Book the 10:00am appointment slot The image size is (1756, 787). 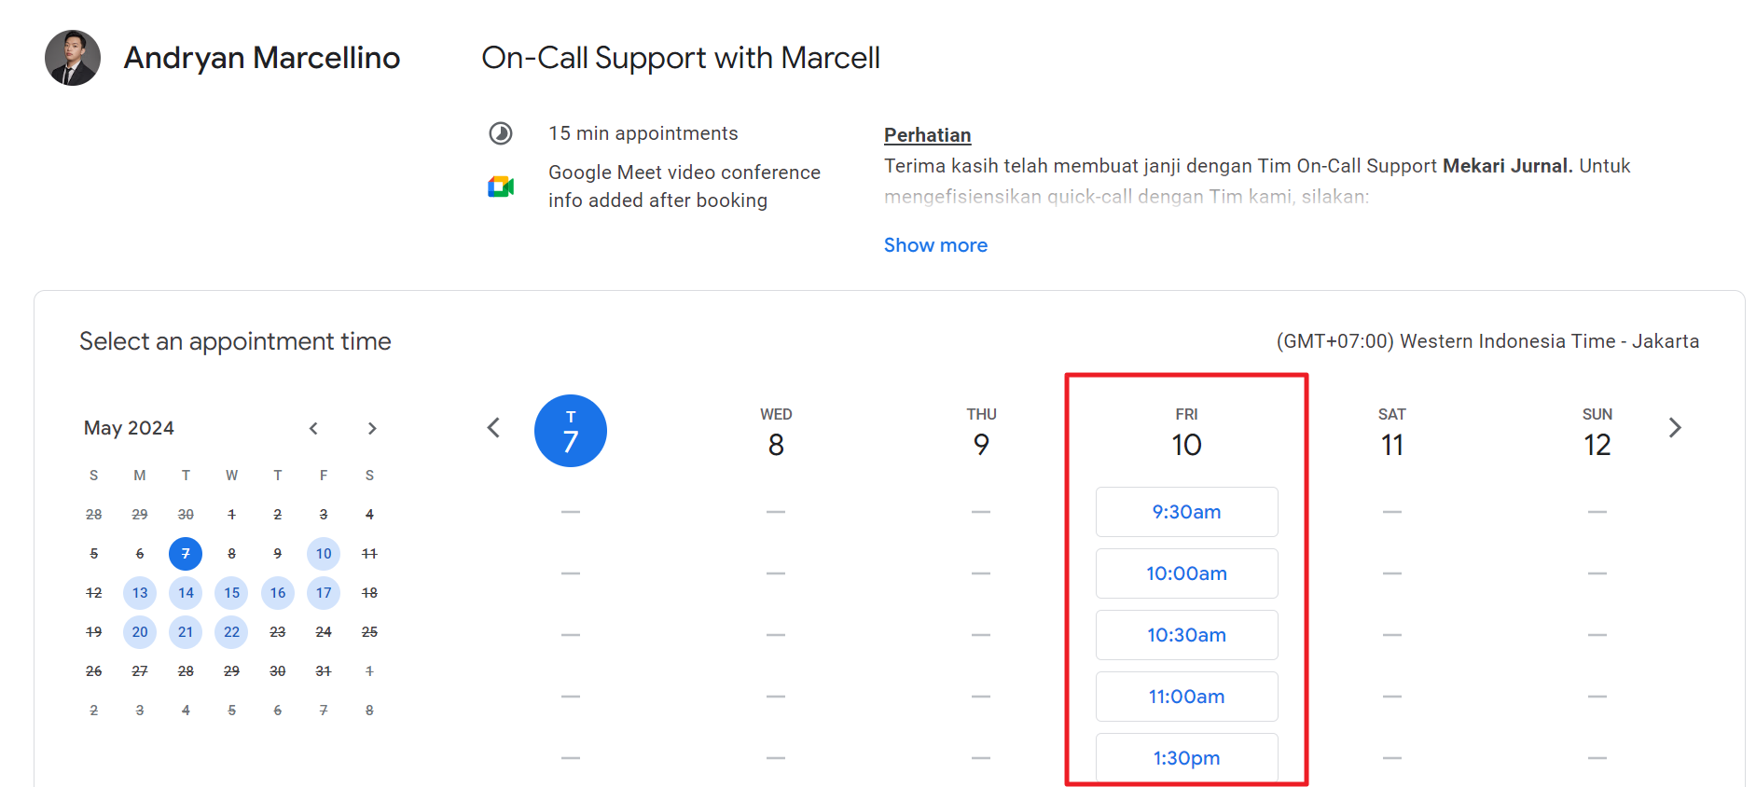[1186, 573]
